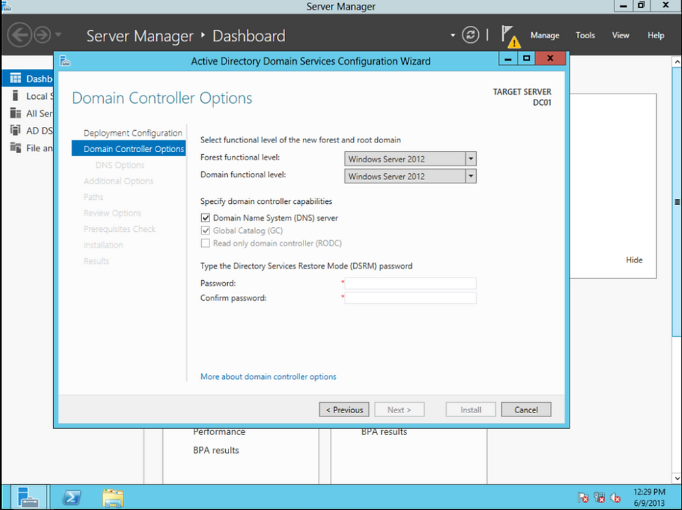Screen dimensions: 682x510
Task: Select All Servers icon in the sidebar
Action: click(x=16, y=113)
